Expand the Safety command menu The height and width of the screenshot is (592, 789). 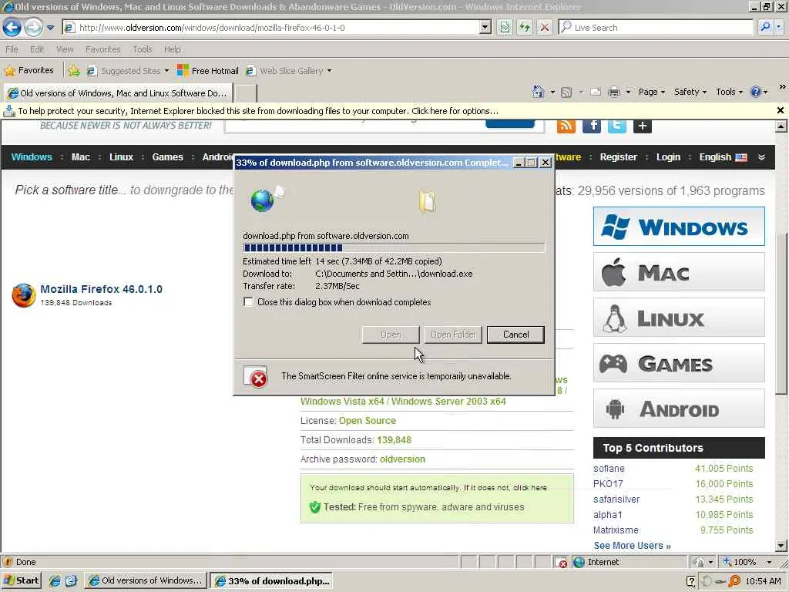coord(690,92)
